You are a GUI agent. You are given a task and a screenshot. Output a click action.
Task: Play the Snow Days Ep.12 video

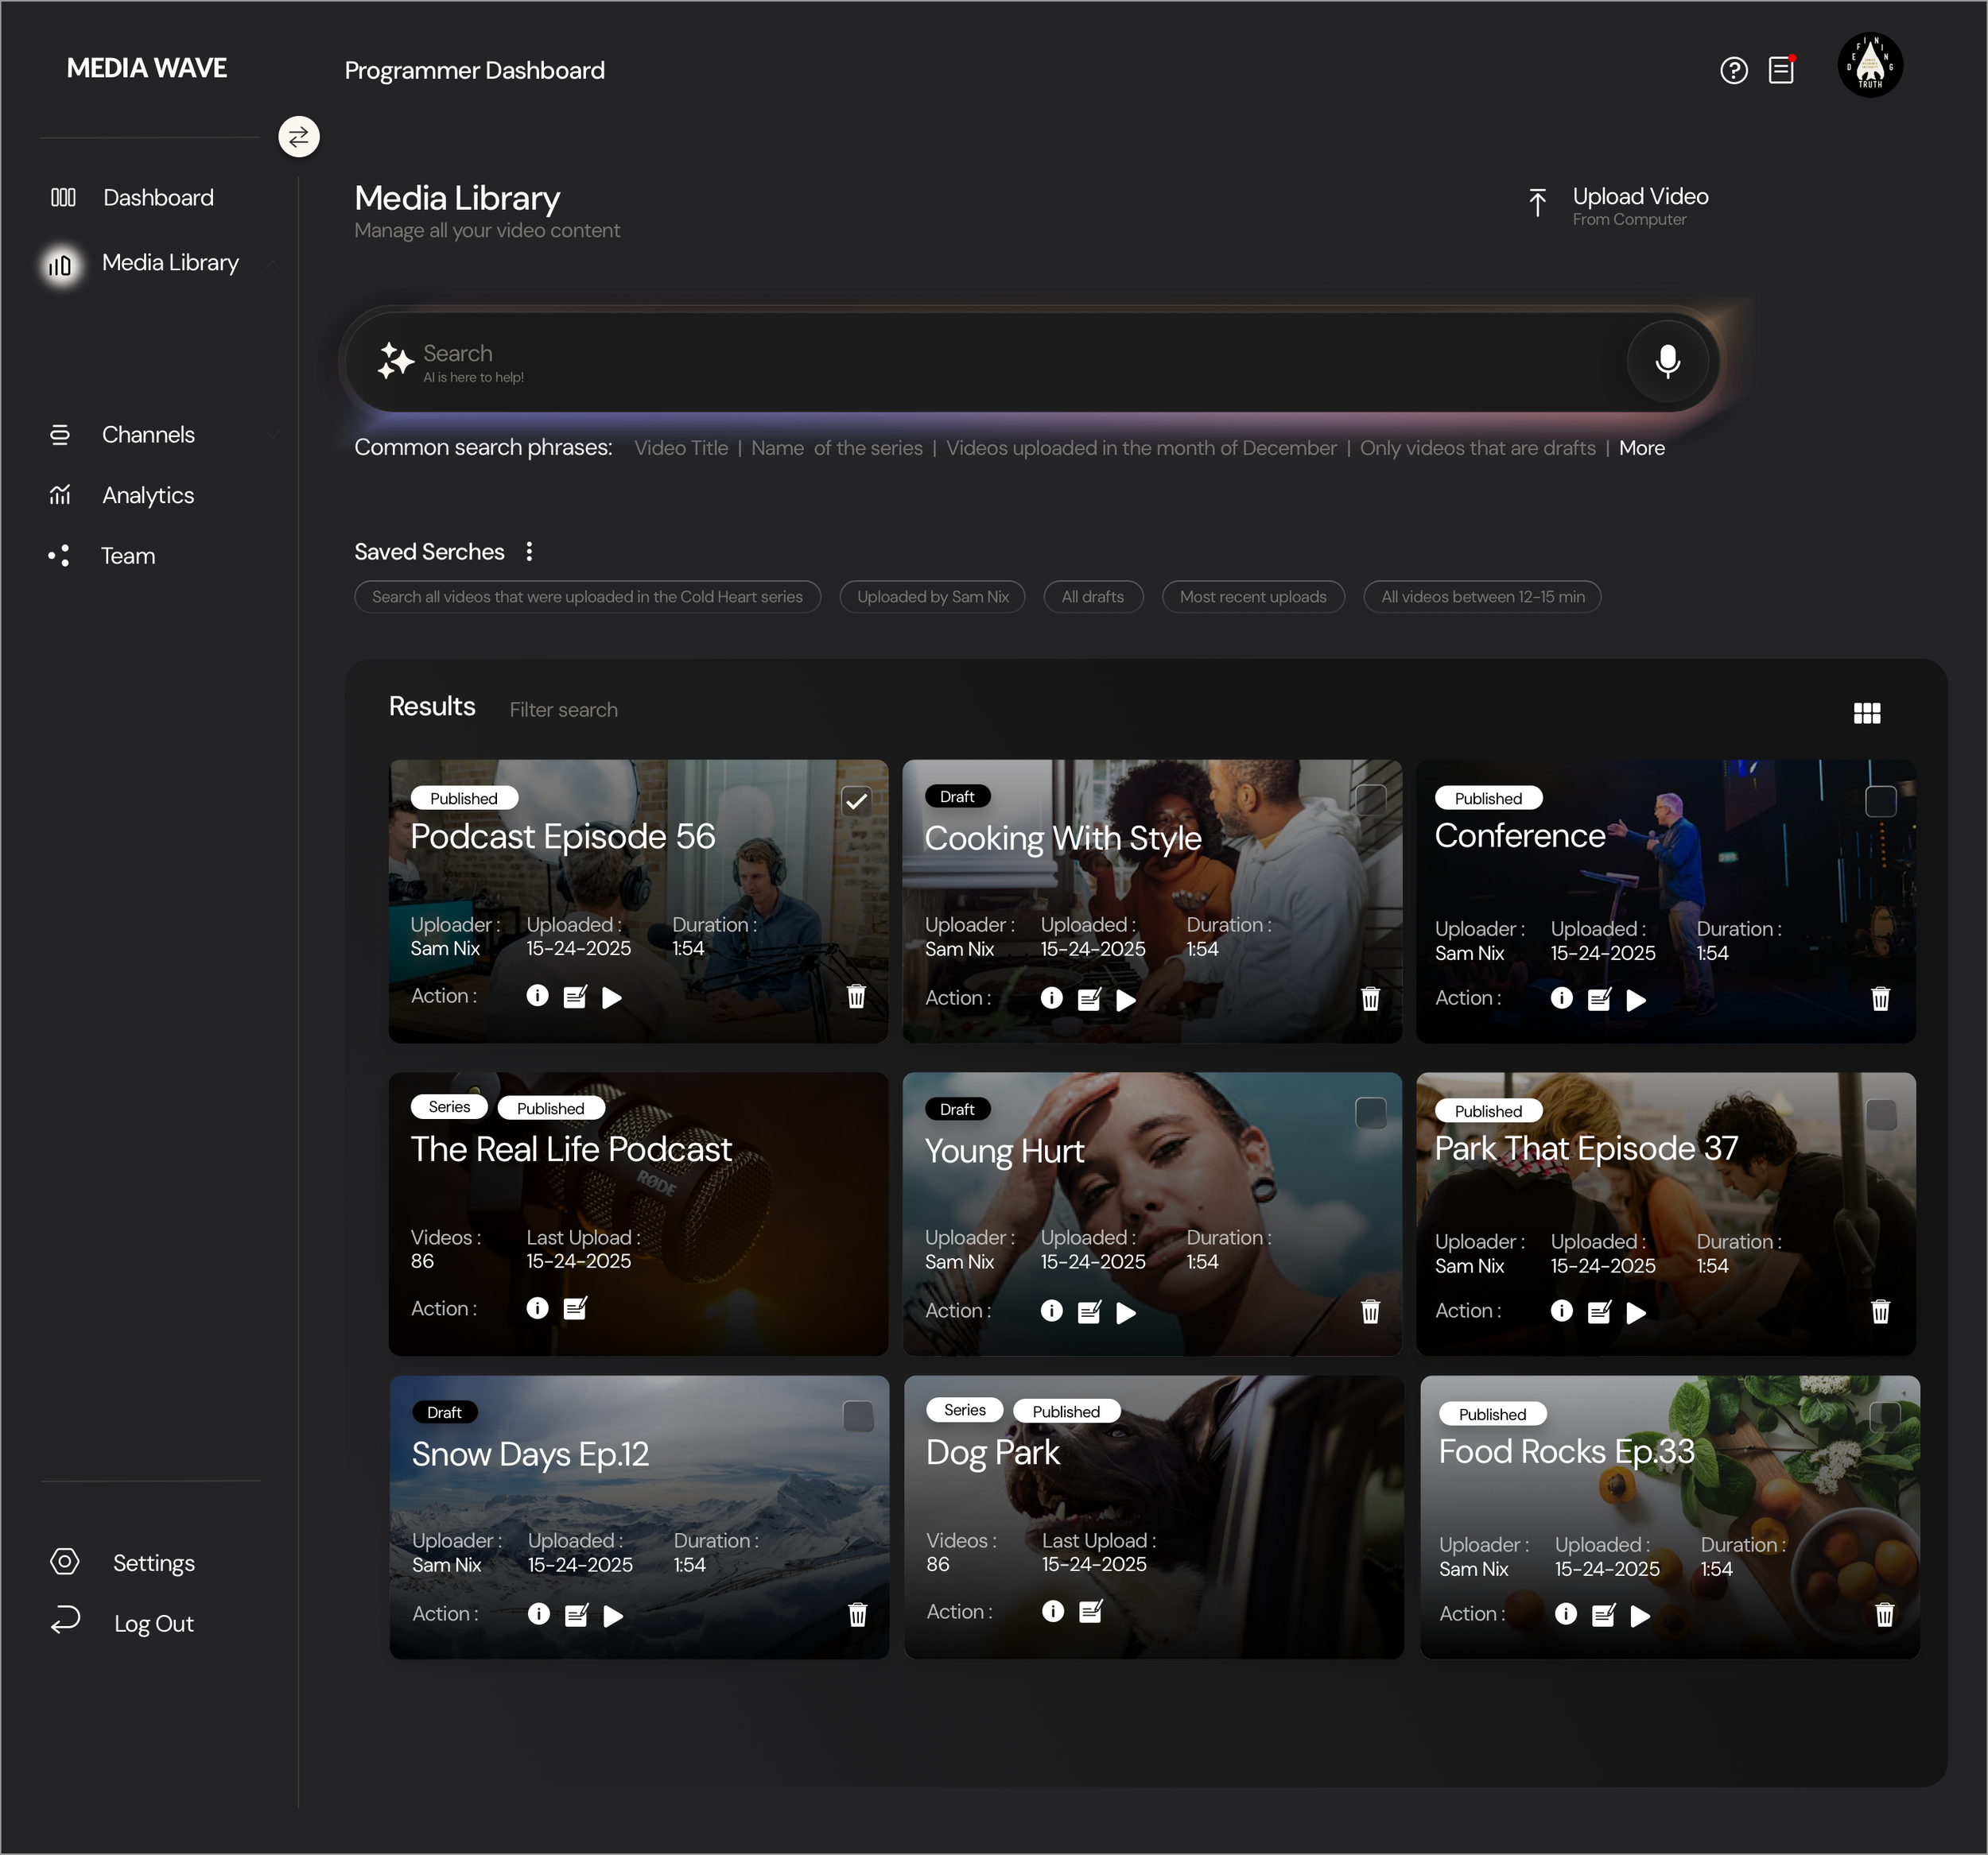tap(613, 1615)
